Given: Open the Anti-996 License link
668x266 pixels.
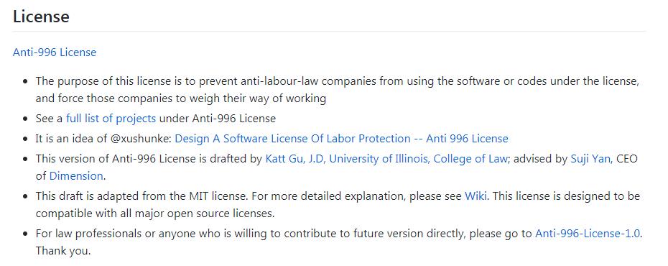Looking at the screenshot, I should click(55, 52).
